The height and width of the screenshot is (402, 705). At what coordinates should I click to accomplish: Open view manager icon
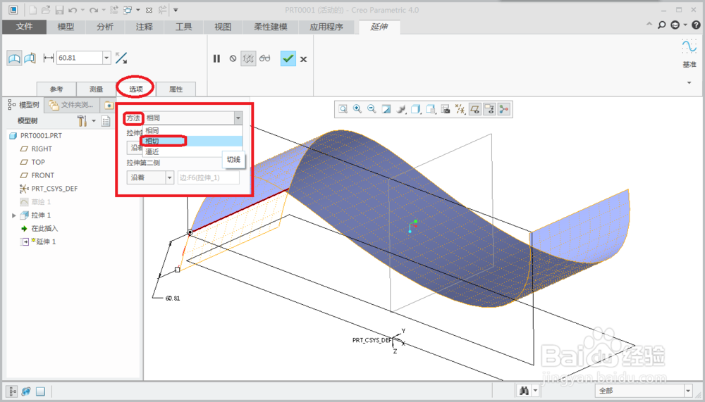pos(431,109)
